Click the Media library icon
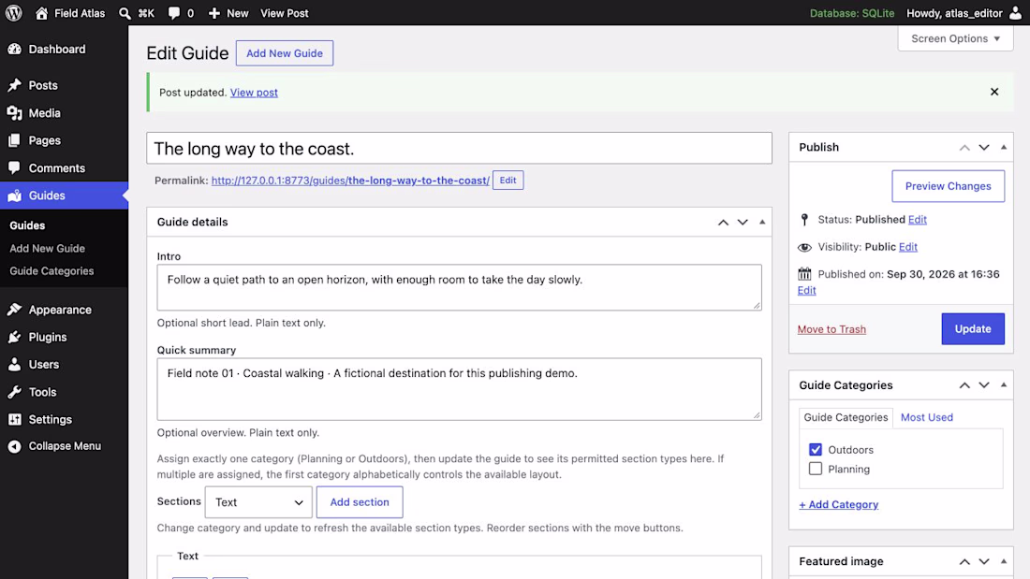The height and width of the screenshot is (579, 1030). click(14, 113)
